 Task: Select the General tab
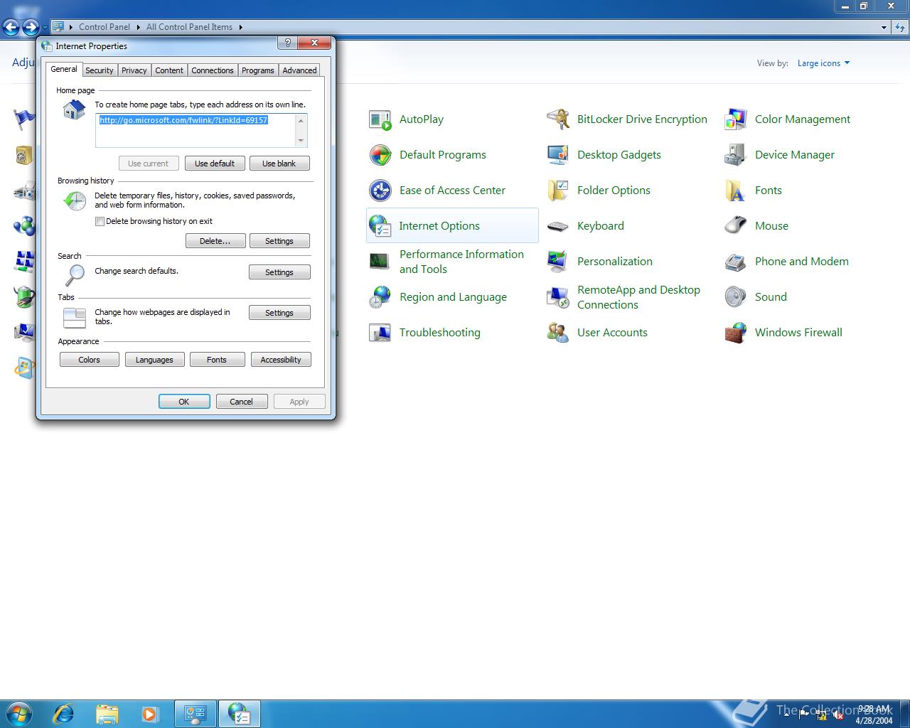point(64,69)
